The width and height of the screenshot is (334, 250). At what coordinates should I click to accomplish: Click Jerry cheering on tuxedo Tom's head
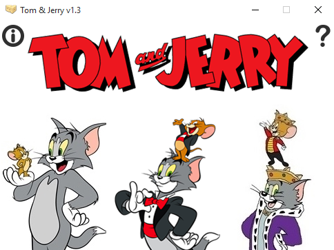[194, 139]
